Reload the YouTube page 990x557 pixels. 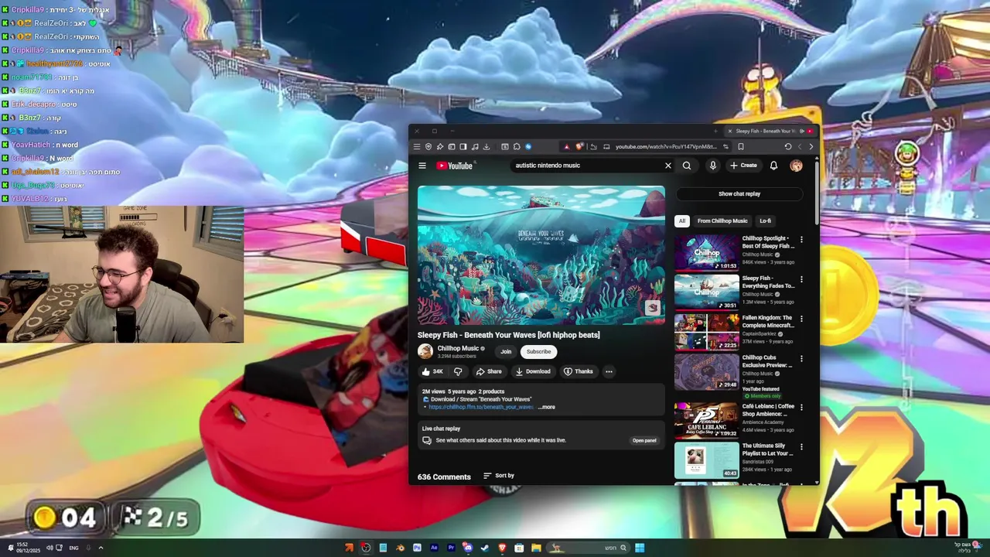[788, 146]
